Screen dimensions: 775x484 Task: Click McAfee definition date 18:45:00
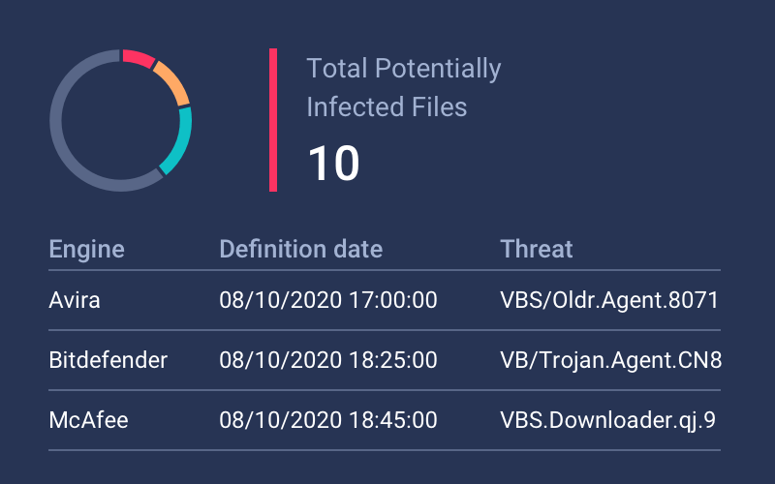(x=328, y=420)
